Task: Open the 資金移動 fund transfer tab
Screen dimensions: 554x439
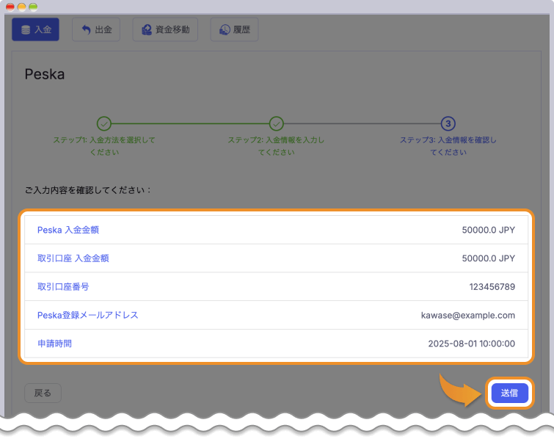Action: [x=165, y=29]
